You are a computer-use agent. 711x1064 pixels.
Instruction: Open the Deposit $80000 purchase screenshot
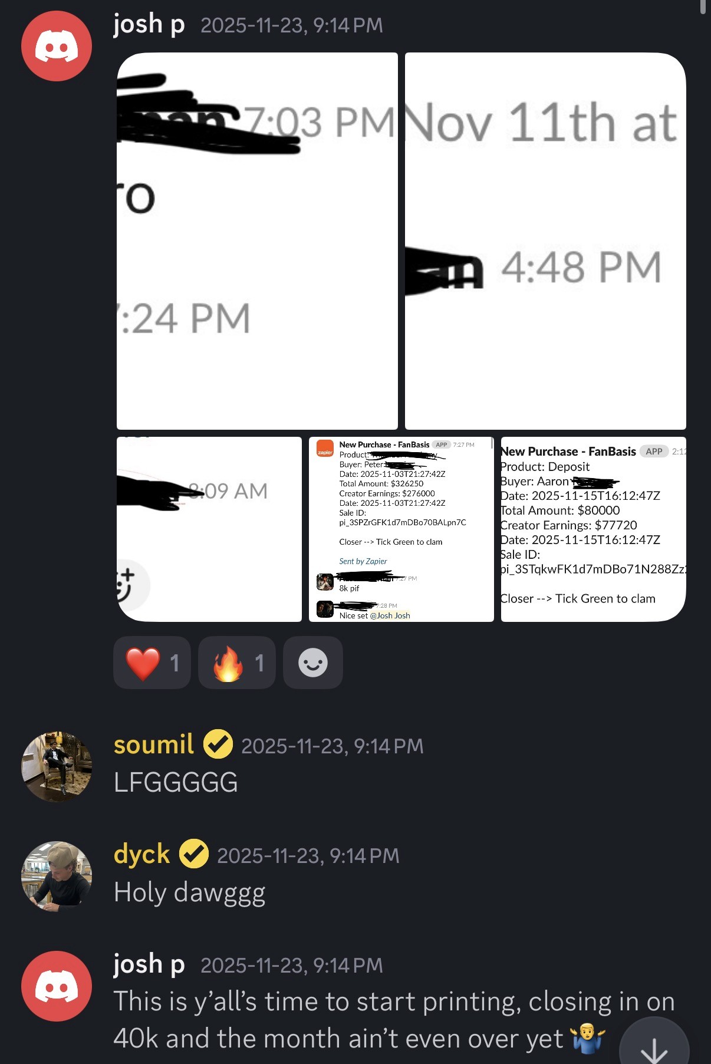click(594, 529)
